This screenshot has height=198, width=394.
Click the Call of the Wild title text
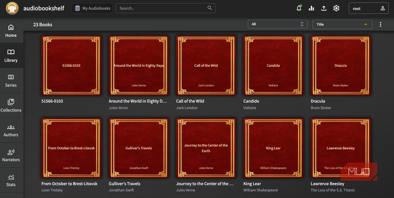pyautogui.click(x=190, y=101)
